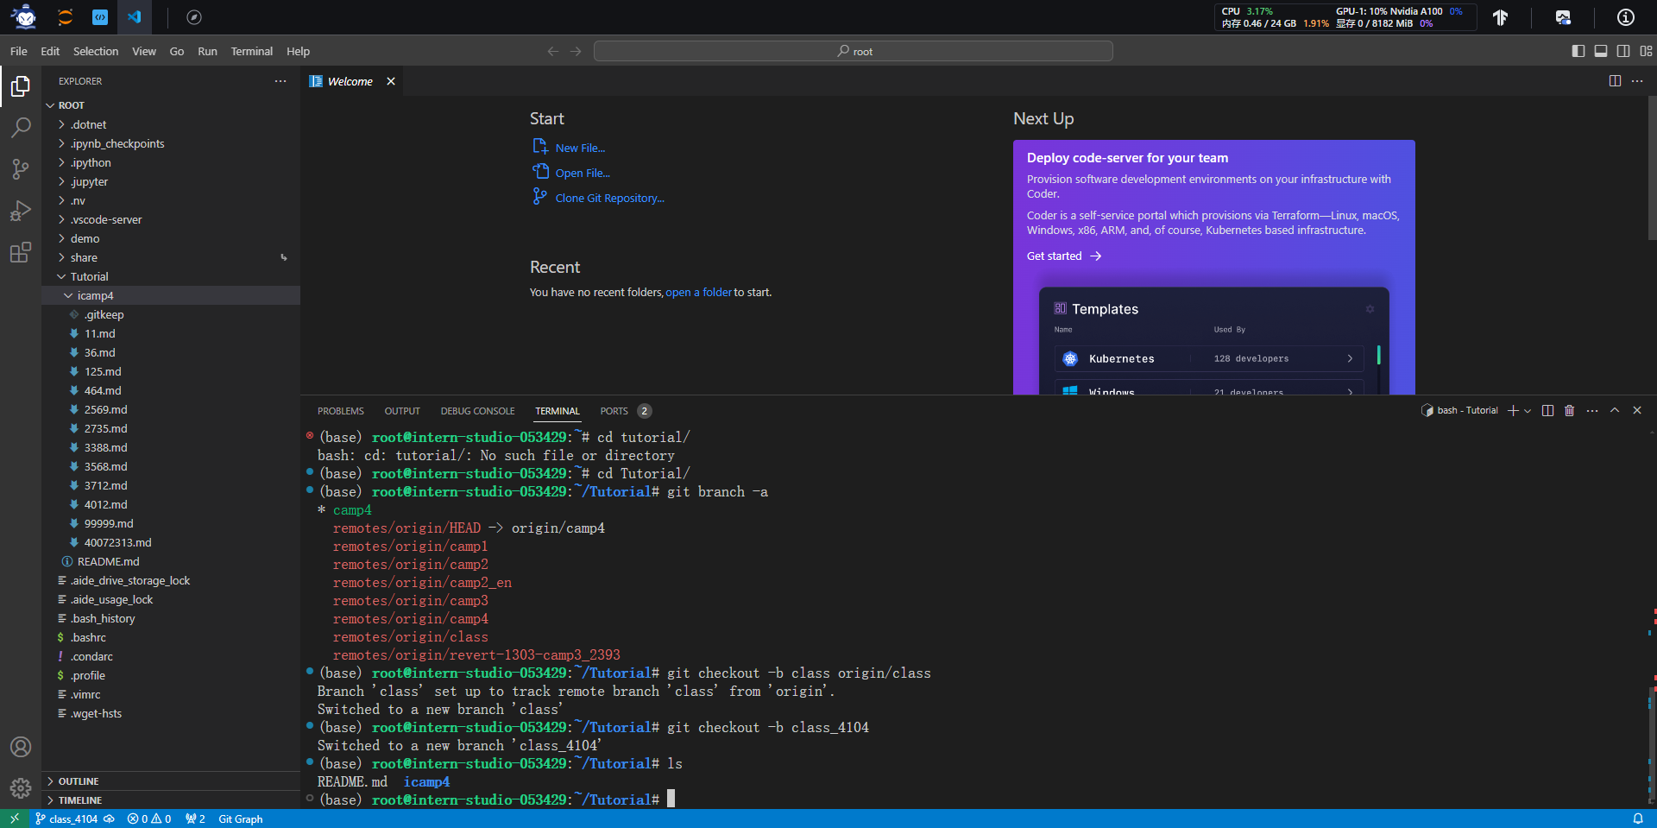The image size is (1657, 828).
Task: Kill the terminal with trash icon
Action: 1569,411
